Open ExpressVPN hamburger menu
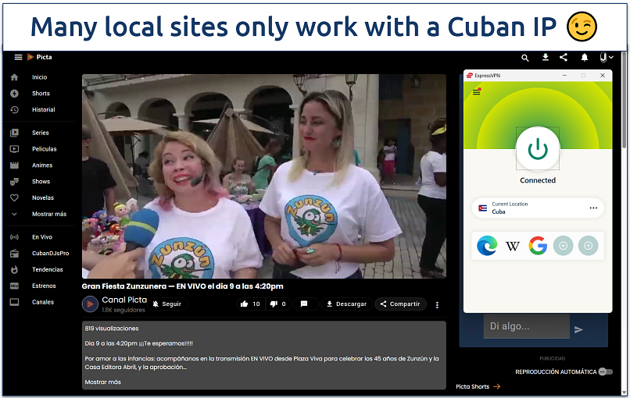 point(477,92)
